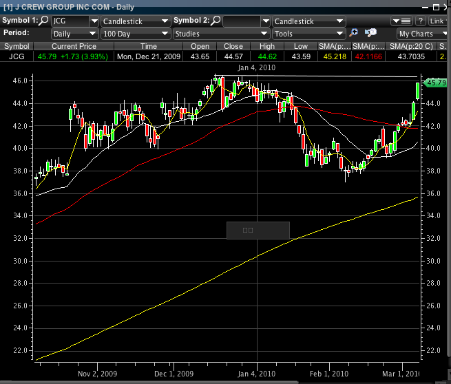Expand Symbol 1 Candlestick chart type dropdown
The width and height of the screenshot is (451, 384).
(165, 21)
